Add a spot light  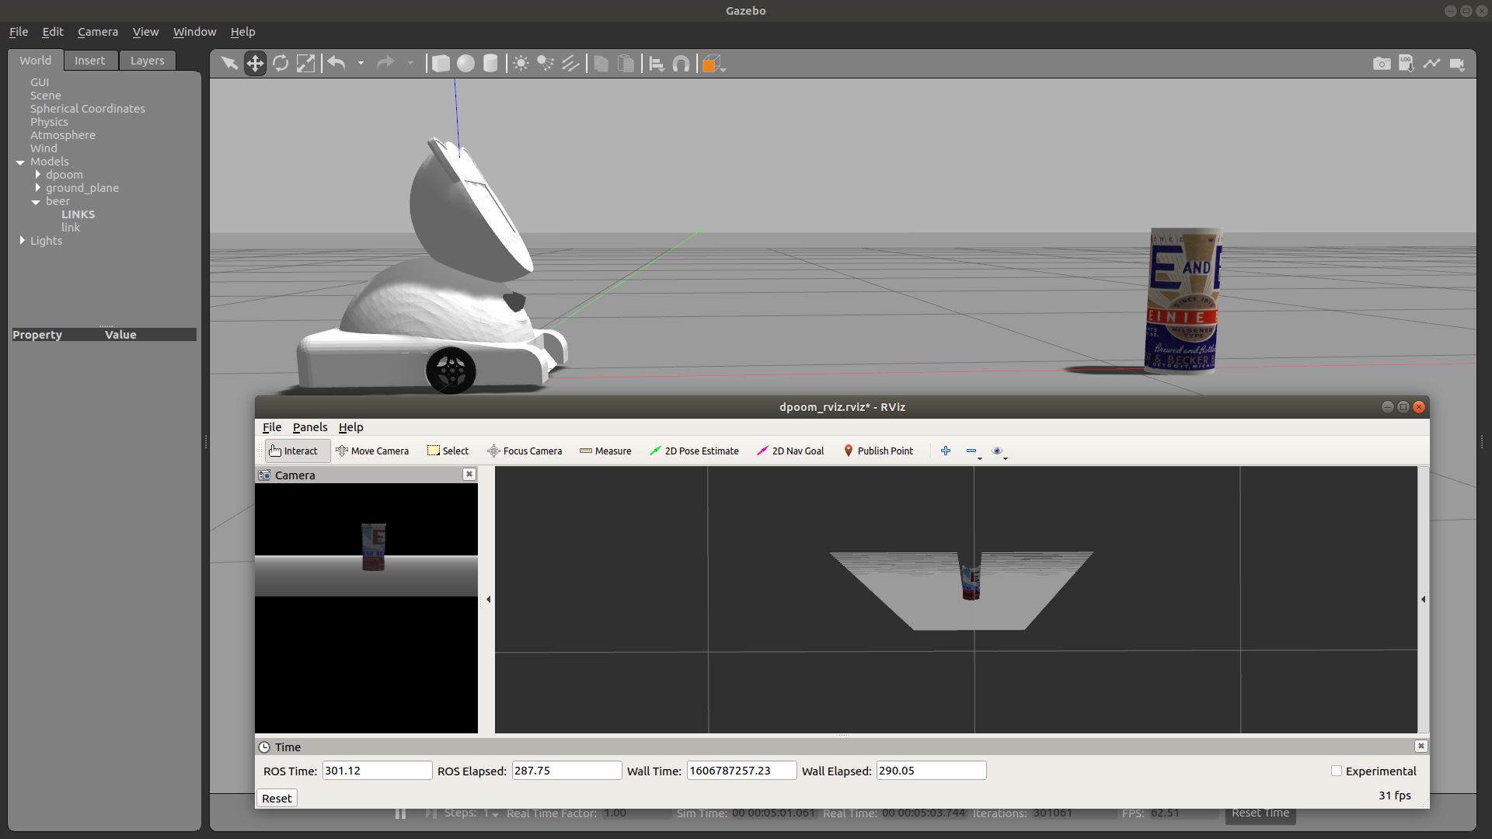(x=546, y=63)
